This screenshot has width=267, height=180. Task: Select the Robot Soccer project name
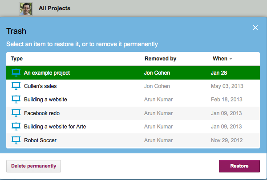pyautogui.click(x=40, y=140)
